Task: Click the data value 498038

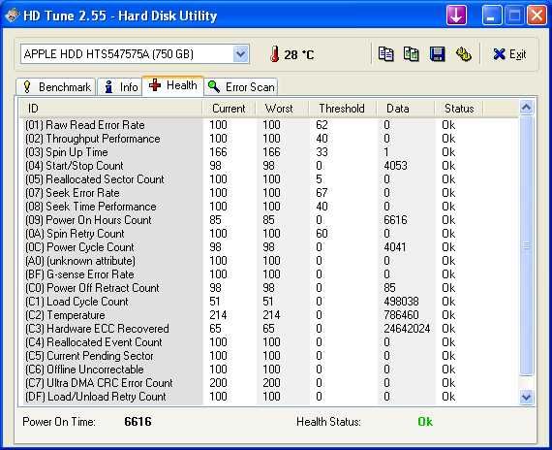Action: pyautogui.click(x=401, y=302)
